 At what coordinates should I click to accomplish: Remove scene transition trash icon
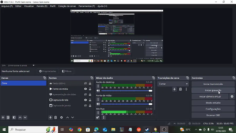[x=180, y=89]
